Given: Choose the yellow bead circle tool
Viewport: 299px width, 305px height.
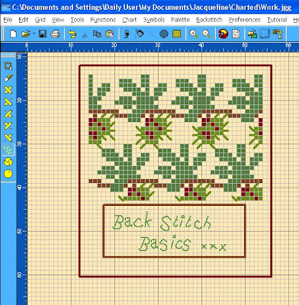Looking at the screenshot, I should pyautogui.click(x=8, y=174).
